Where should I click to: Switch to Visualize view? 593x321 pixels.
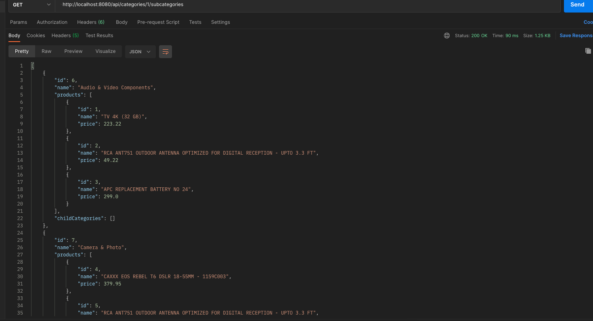(x=105, y=51)
